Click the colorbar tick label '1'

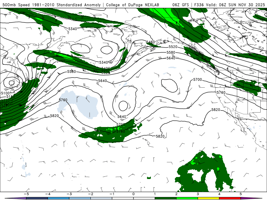pos(155,194)
